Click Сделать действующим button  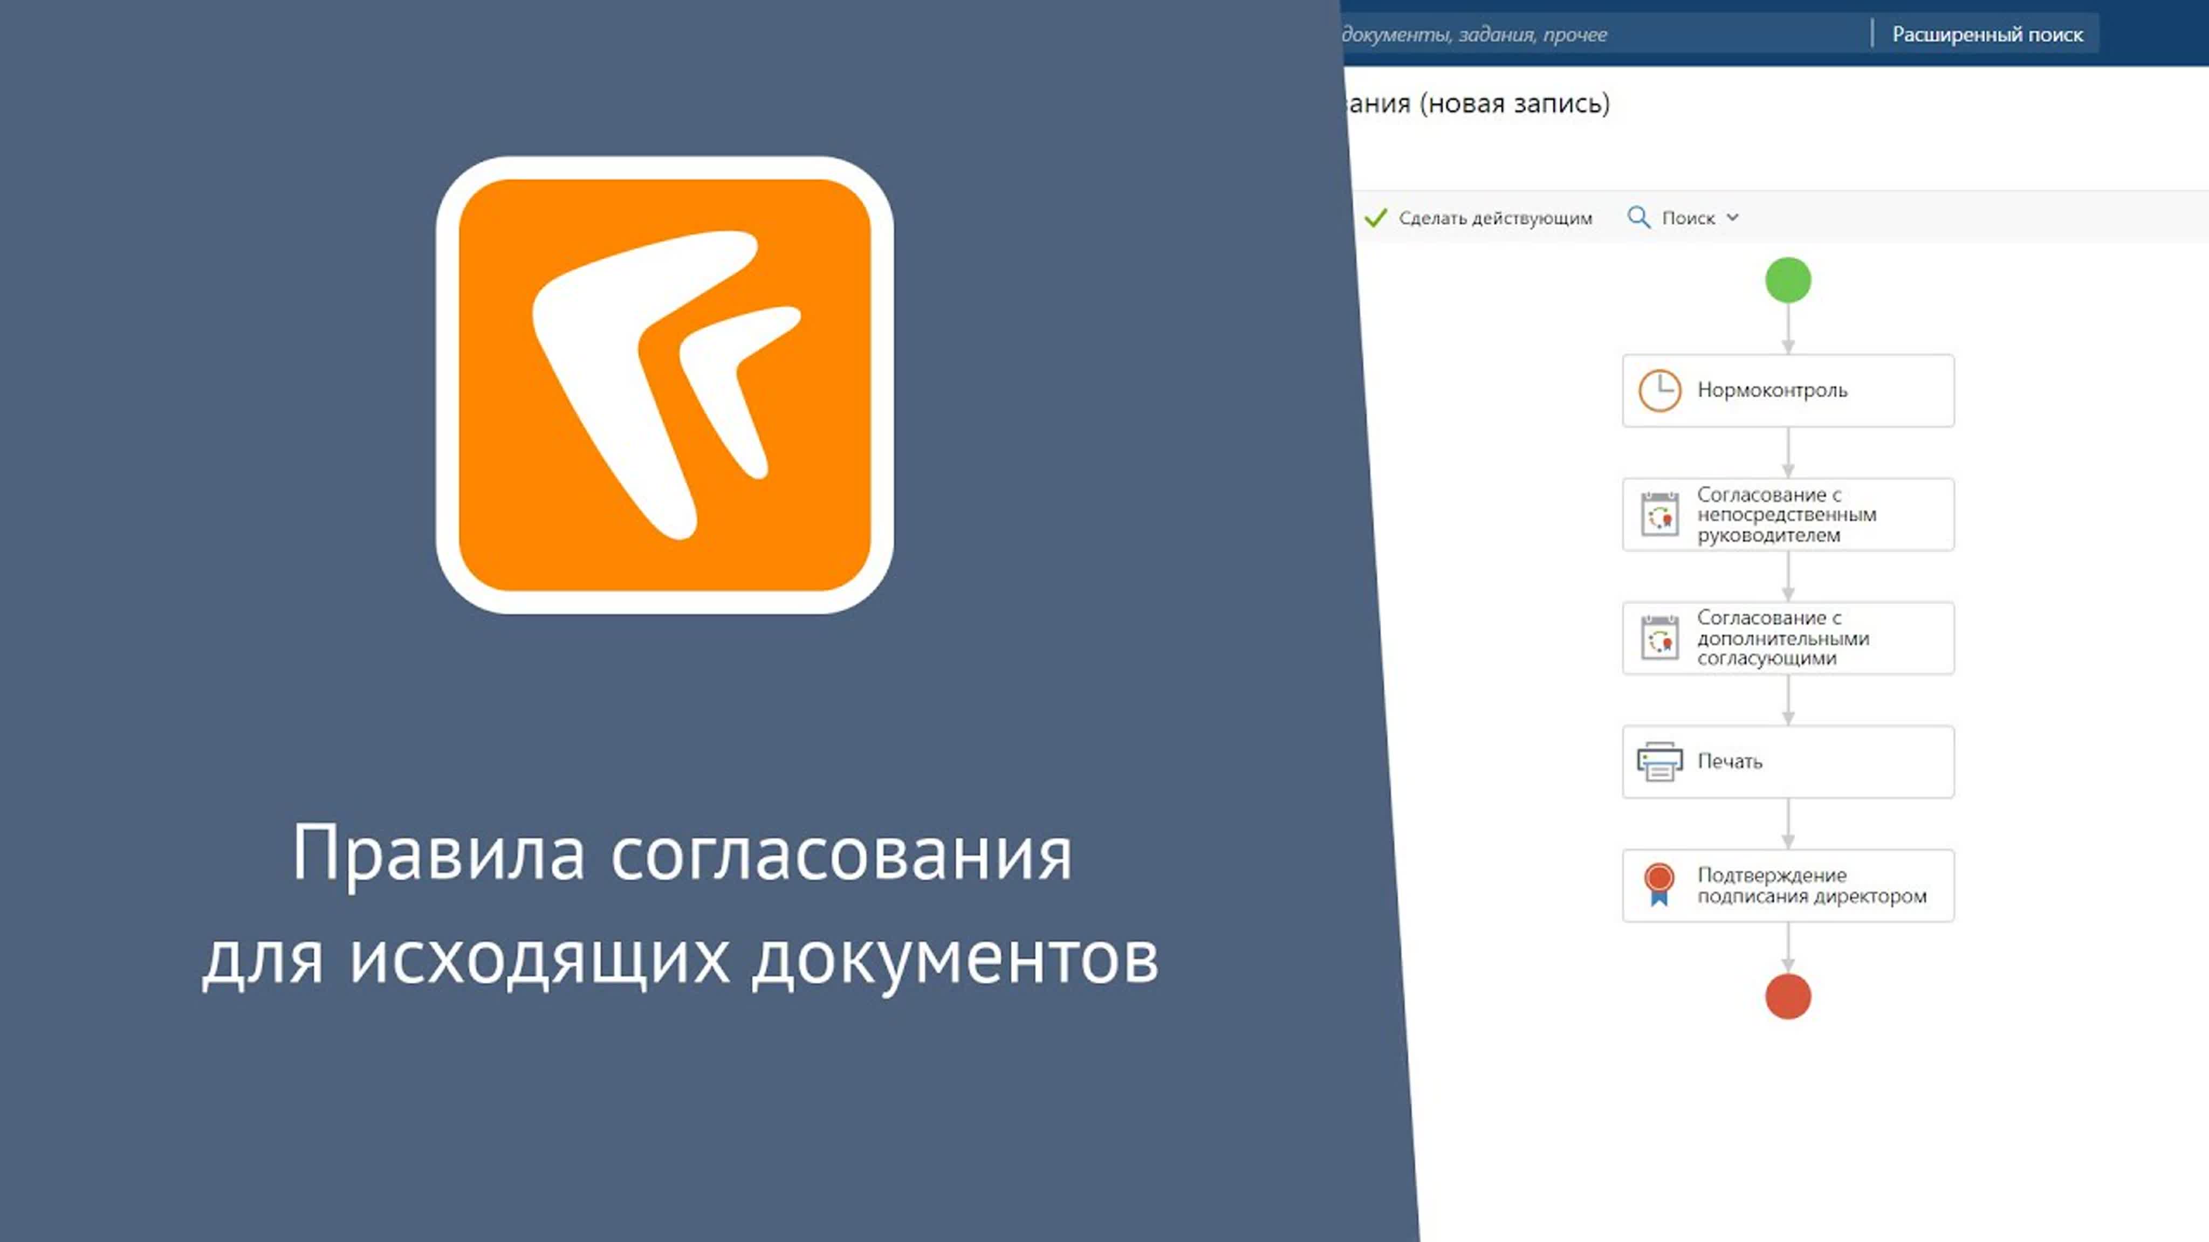pyautogui.click(x=1478, y=218)
